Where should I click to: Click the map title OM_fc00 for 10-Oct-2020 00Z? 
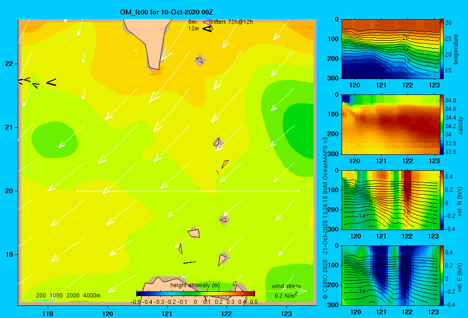167,12
